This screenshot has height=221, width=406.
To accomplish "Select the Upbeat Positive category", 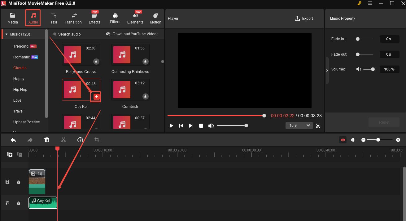I will coord(27,122).
